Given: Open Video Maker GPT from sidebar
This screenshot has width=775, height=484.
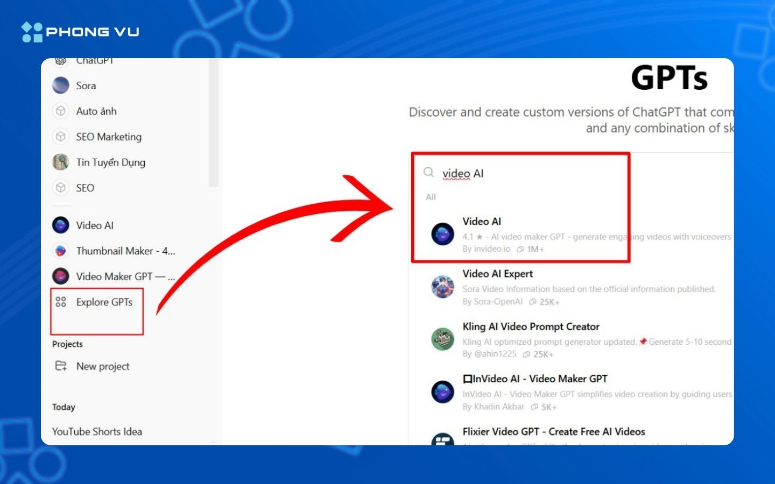Looking at the screenshot, I should pyautogui.click(x=125, y=276).
